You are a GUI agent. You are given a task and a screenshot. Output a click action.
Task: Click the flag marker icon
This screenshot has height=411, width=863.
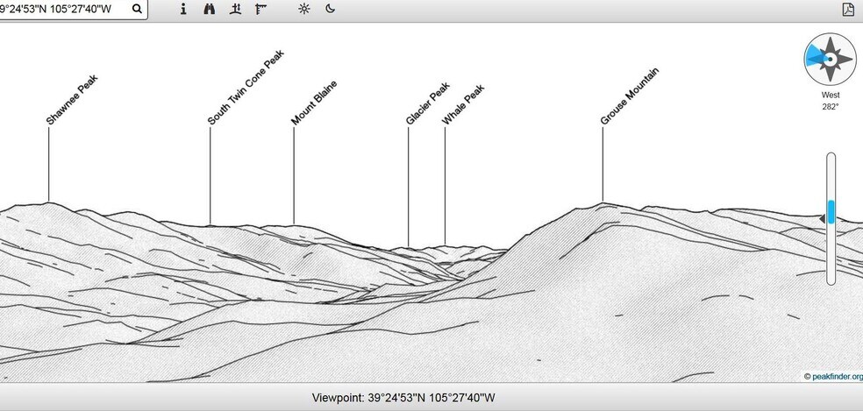[x=260, y=9]
